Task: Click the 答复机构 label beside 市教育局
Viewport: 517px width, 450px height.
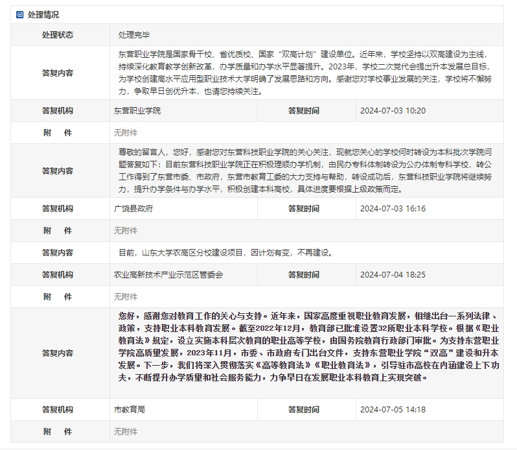Action: point(58,410)
